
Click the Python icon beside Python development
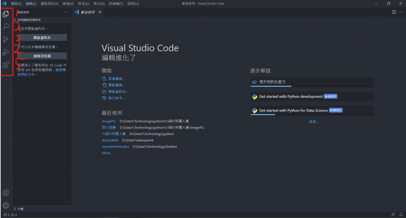point(255,97)
